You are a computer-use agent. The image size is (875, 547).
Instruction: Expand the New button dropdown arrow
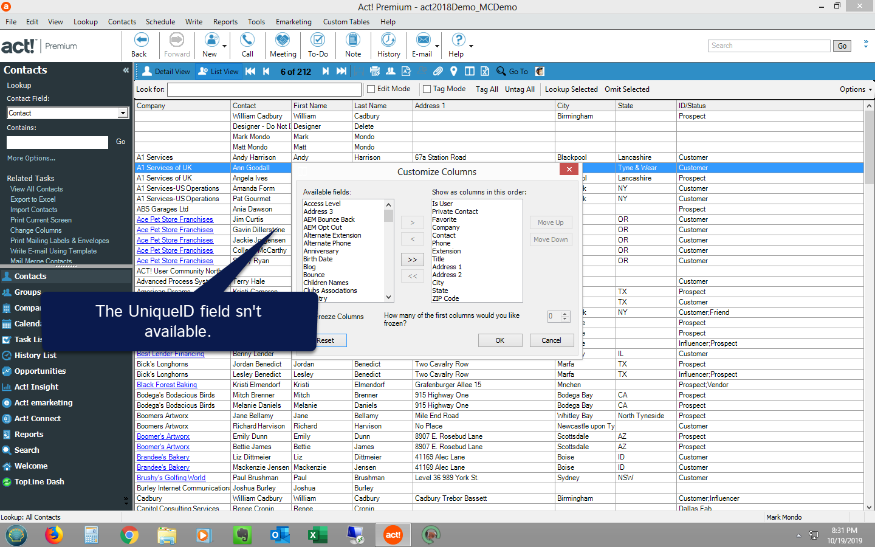(225, 46)
